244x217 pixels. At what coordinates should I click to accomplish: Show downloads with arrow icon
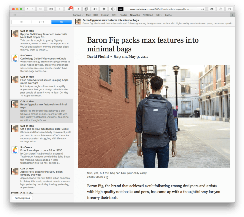coord(212,9)
